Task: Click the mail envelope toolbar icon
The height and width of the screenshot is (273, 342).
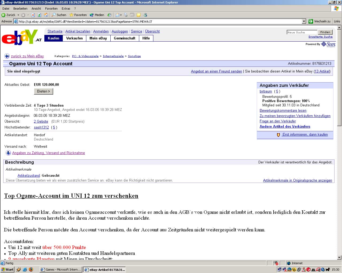Action: point(118,15)
